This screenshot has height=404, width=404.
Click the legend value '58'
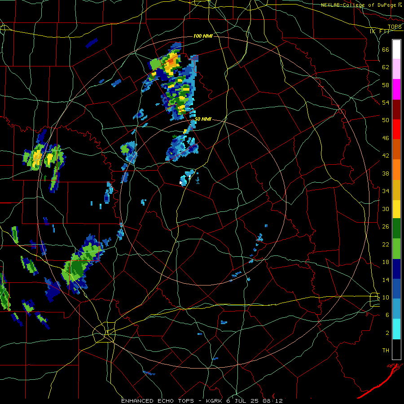click(x=386, y=85)
